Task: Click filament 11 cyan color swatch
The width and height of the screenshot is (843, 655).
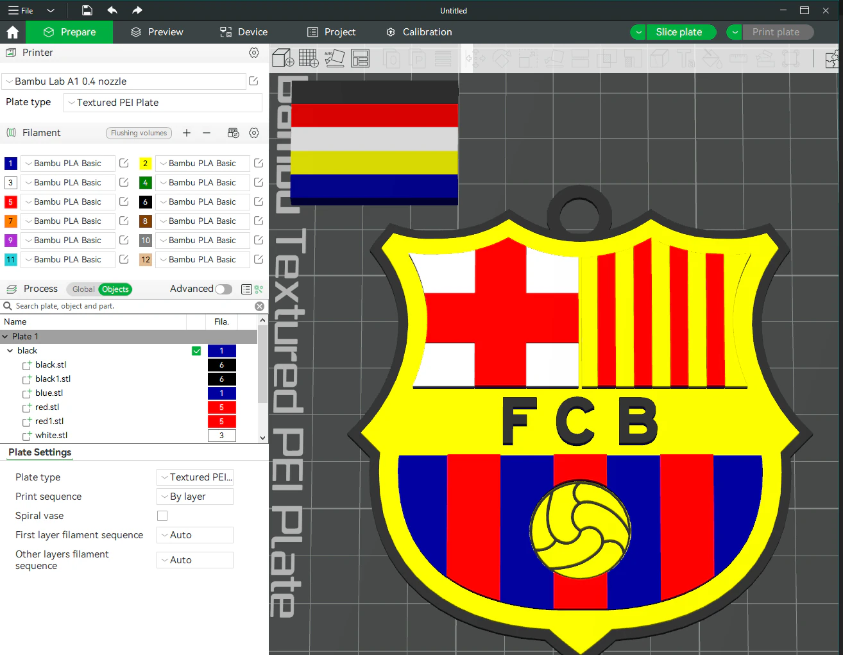Action: click(x=10, y=260)
